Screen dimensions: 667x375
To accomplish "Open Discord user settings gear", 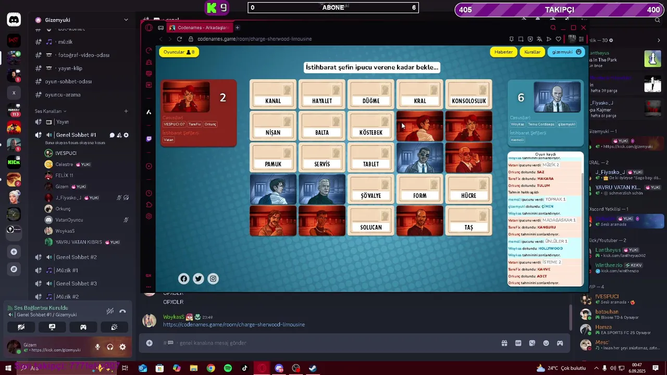I will pos(122,347).
